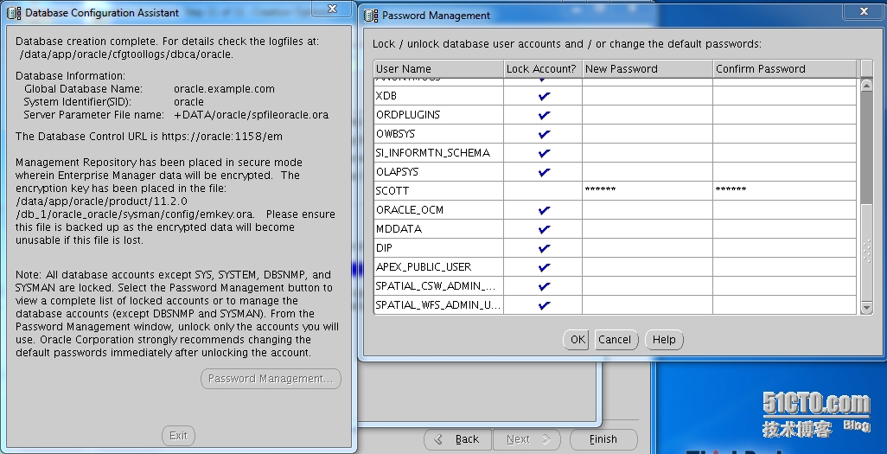
Task: Click New Password cell for MDDATA
Action: [648, 228]
